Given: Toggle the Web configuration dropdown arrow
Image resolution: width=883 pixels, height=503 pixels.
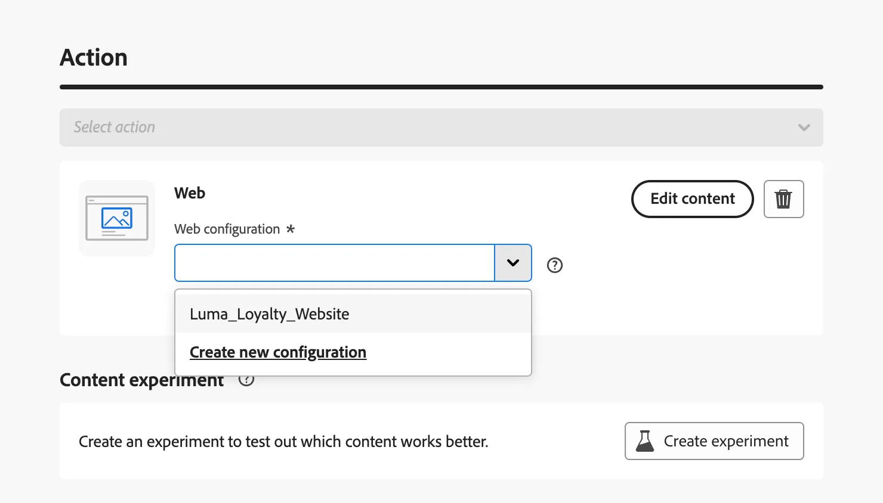Looking at the screenshot, I should (513, 263).
